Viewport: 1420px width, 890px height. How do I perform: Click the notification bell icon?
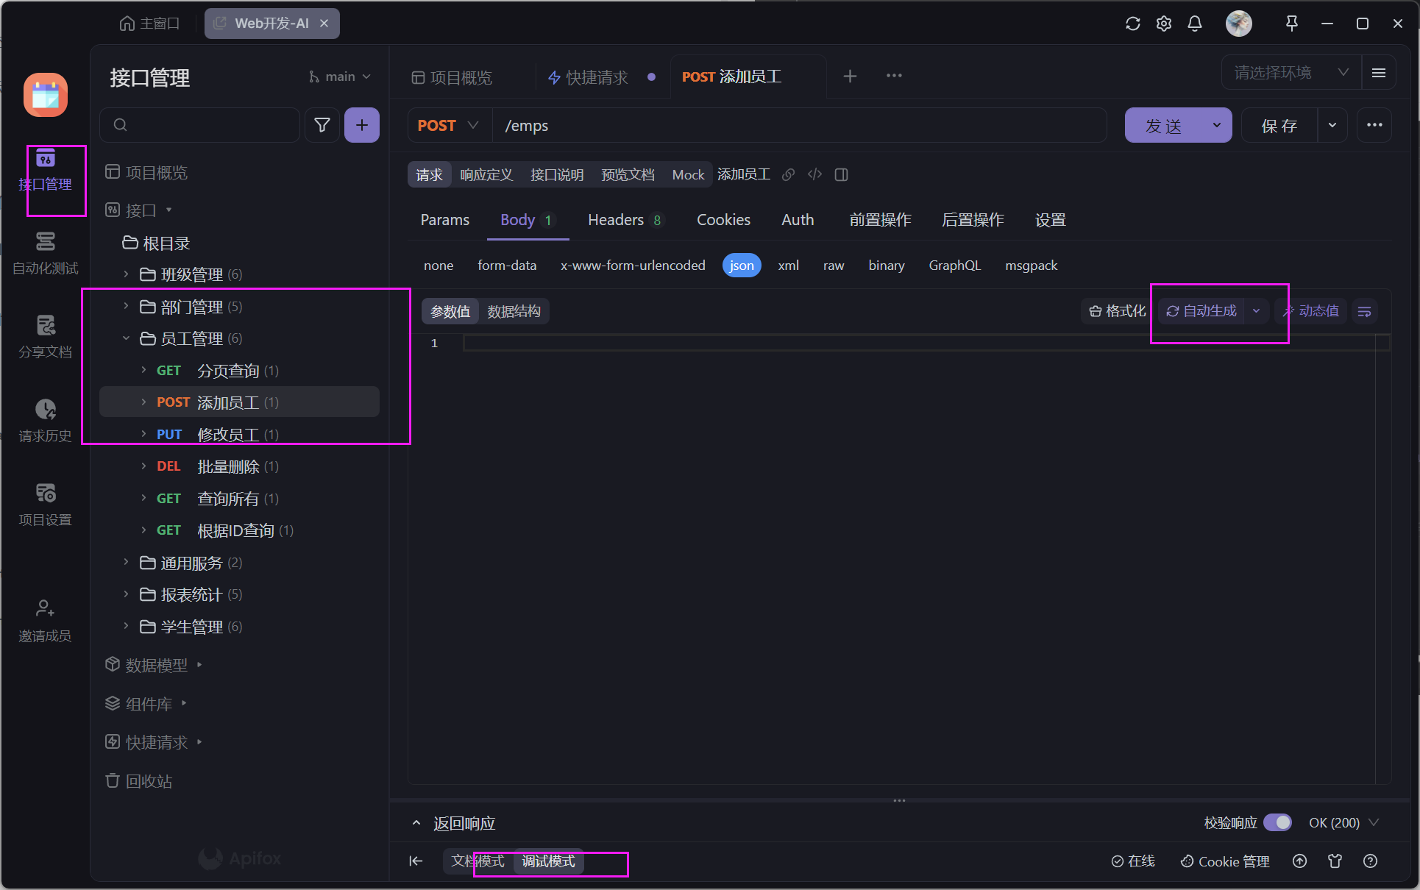(1194, 24)
